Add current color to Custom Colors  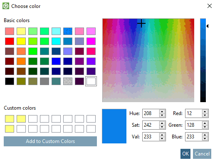[x=50, y=141]
